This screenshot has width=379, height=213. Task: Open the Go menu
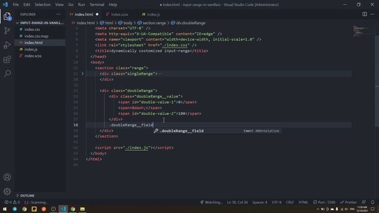[x=70, y=5]
